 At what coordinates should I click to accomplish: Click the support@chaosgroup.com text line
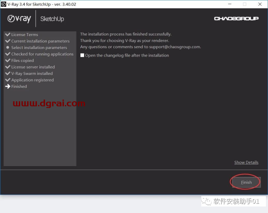pos(140,47)
